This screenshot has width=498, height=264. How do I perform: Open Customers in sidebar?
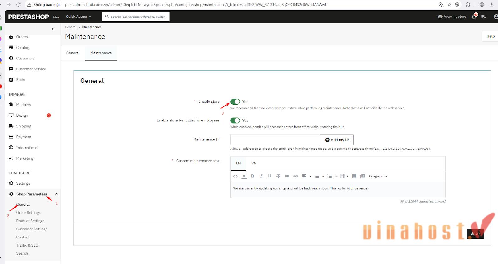pos(25,58)
